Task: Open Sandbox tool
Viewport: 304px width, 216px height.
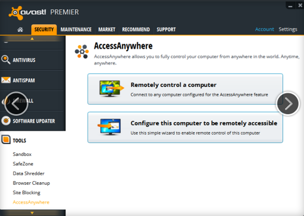Action: 22,154
